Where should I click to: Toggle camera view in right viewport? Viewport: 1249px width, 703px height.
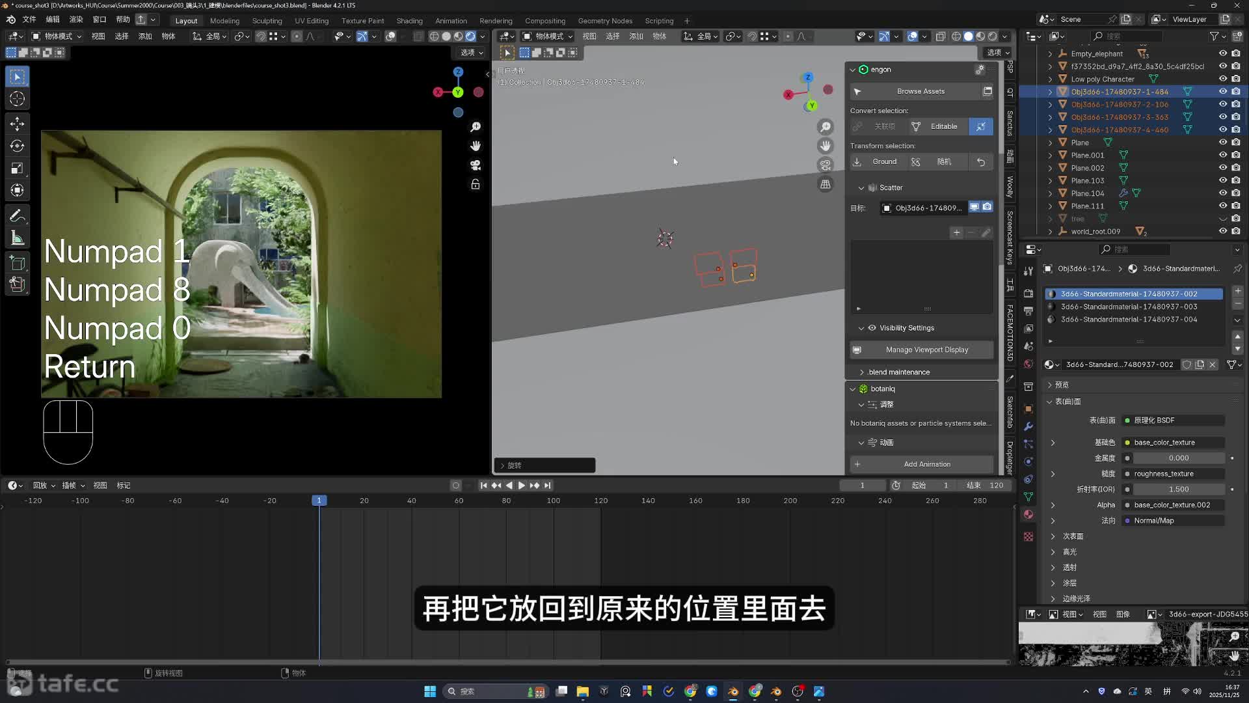click(x=826, y=165)
